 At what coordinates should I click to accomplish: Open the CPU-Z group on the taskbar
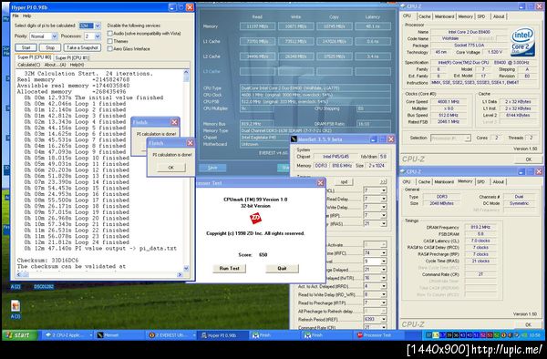[68, 335]
